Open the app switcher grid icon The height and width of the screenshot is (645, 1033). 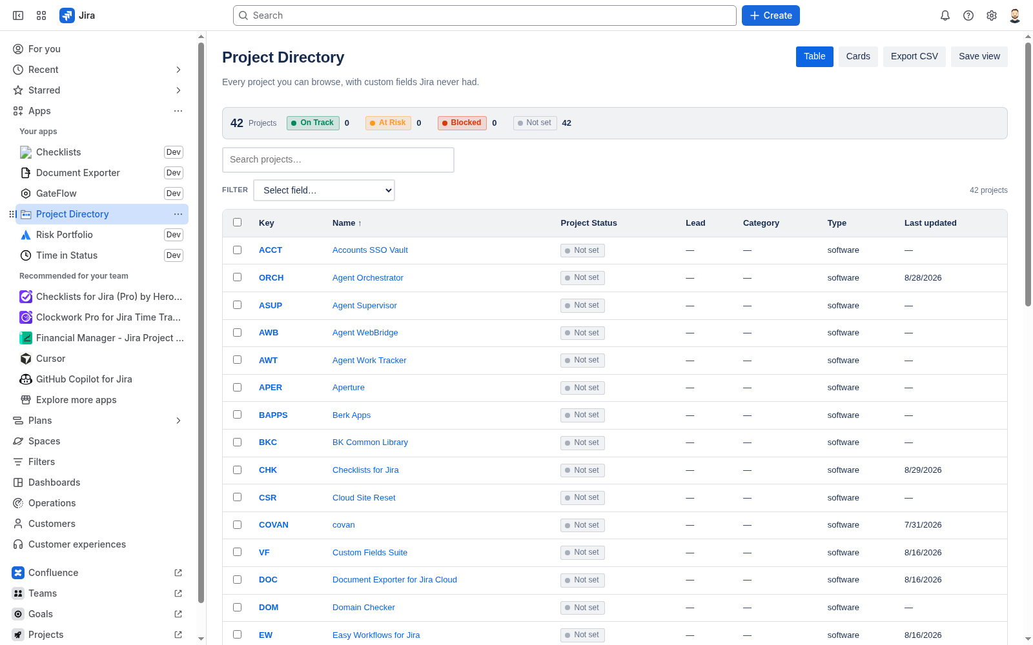coord(41,15)
